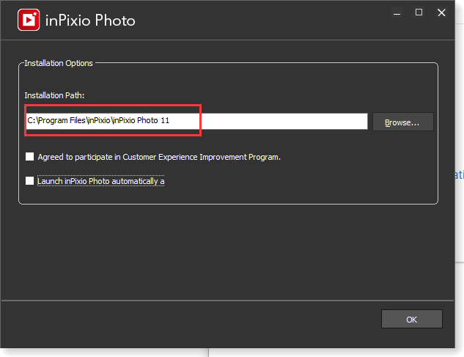Image resolution: width=464 pixels, height=357 pixels.
Task: Click the 'inPixio Photo' title text
Action: click(x=90, y=21)
